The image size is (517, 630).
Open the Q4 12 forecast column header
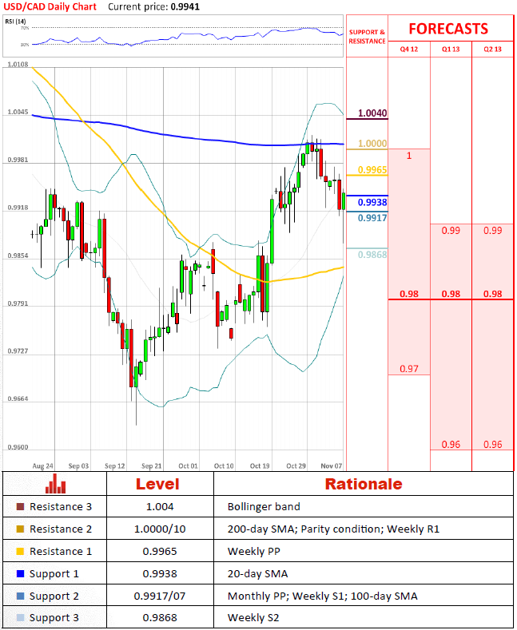click(408, 49)
